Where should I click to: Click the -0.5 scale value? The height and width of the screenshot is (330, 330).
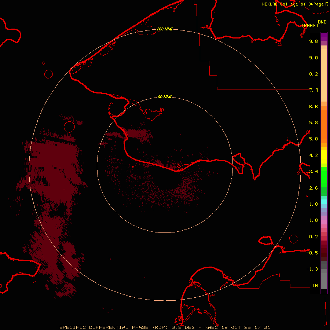tap(312, 253)
